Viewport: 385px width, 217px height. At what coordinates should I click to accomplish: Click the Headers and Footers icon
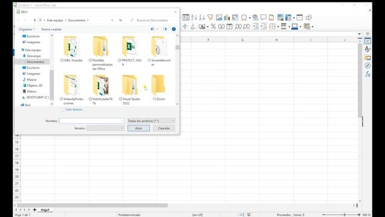click(271, 17)
